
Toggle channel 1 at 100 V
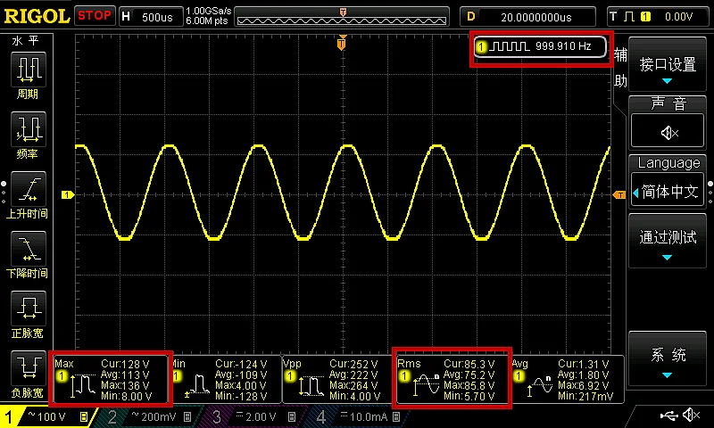point(46,416)
